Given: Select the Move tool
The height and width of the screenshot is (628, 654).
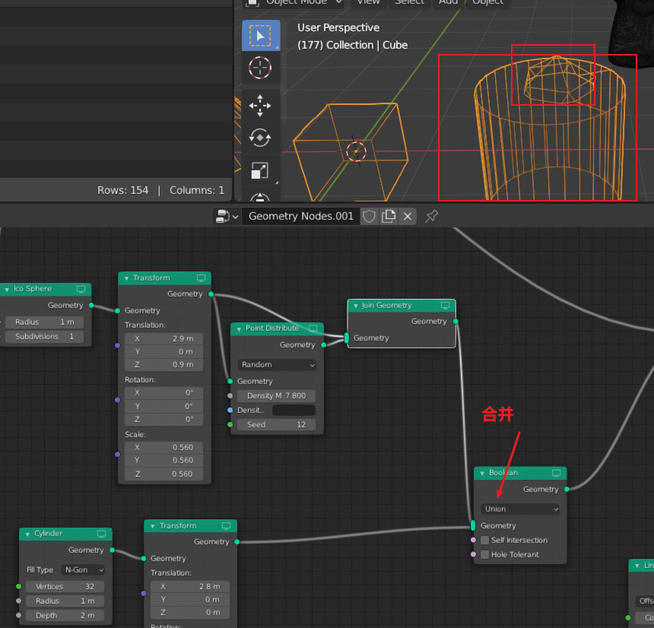Looking at the screenshot, I should pos(259,106).
